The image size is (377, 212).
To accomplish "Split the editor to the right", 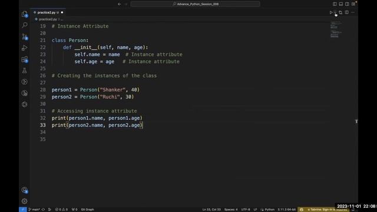I will pos(347,12).
